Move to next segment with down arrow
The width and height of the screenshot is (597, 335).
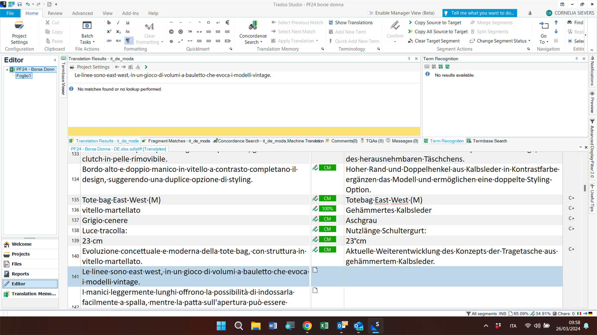556,32
